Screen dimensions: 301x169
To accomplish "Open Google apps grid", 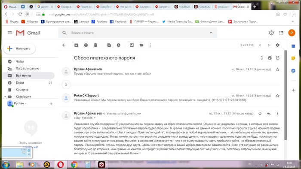I will (x=281, y=33).
